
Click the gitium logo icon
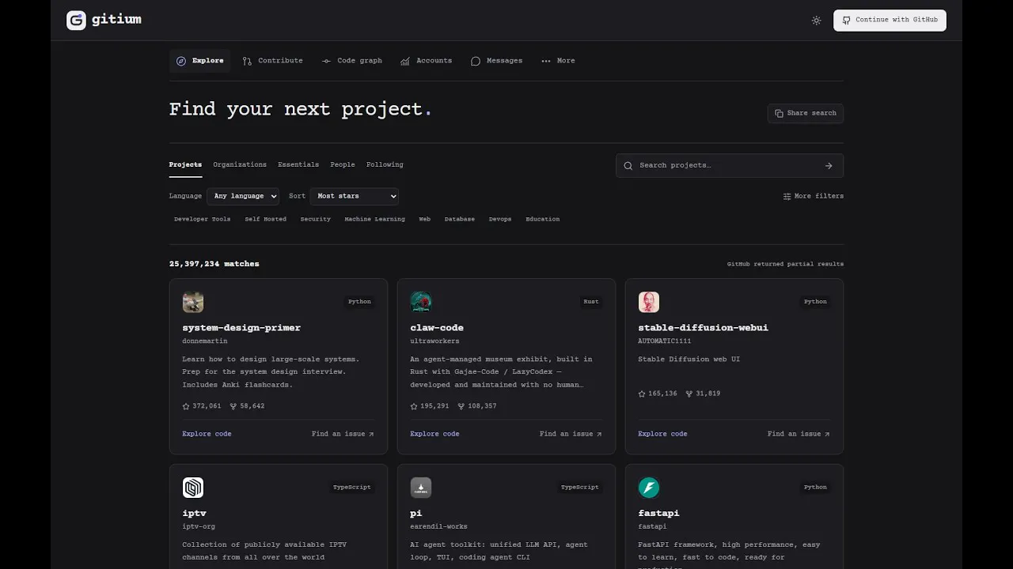pos(76,21)
